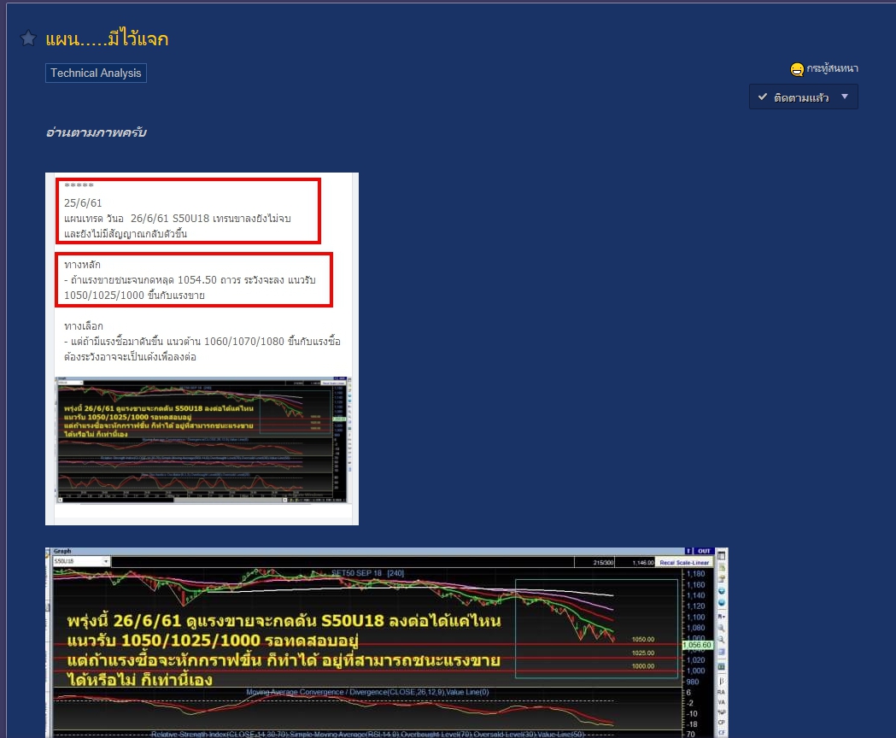Image resolution: width=896 pixels, height=738 pixels.
Task: Click the beta symbol icon in the chart toolbar
Action: point(721,681)
